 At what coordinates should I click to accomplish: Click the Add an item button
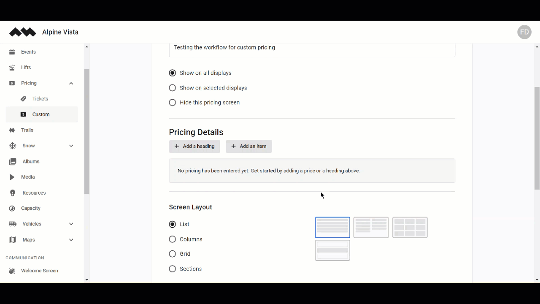pos(249,146)
